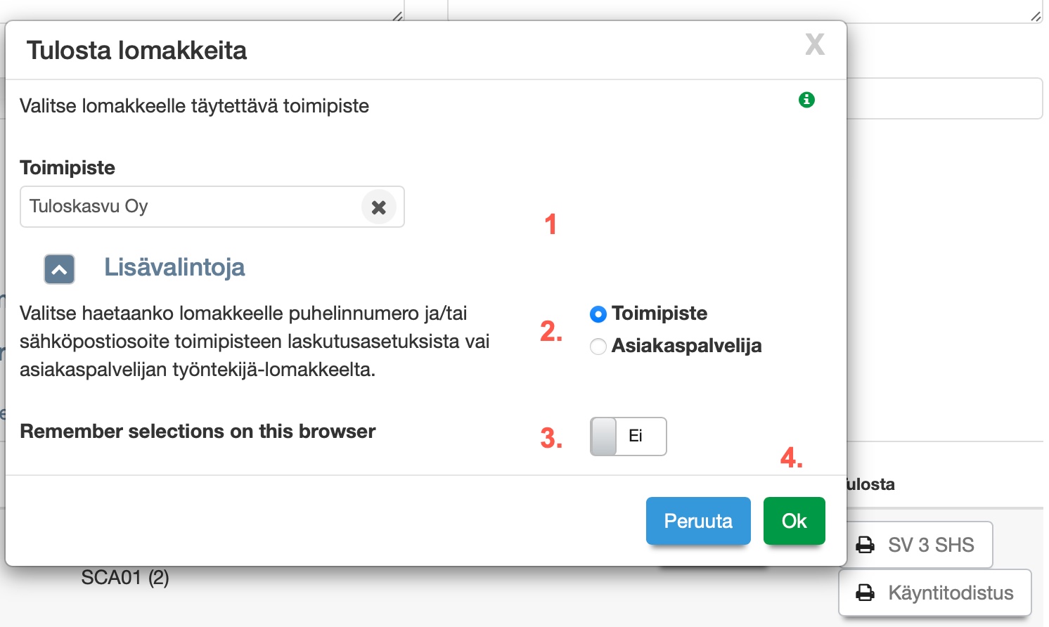Click the left text area resize handle

pyautogui.click(x=398, y=16)
